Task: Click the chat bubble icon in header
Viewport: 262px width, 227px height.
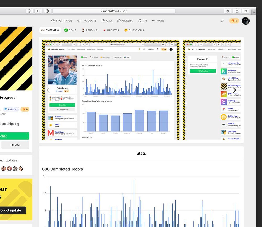Action: tap(222, 20)
